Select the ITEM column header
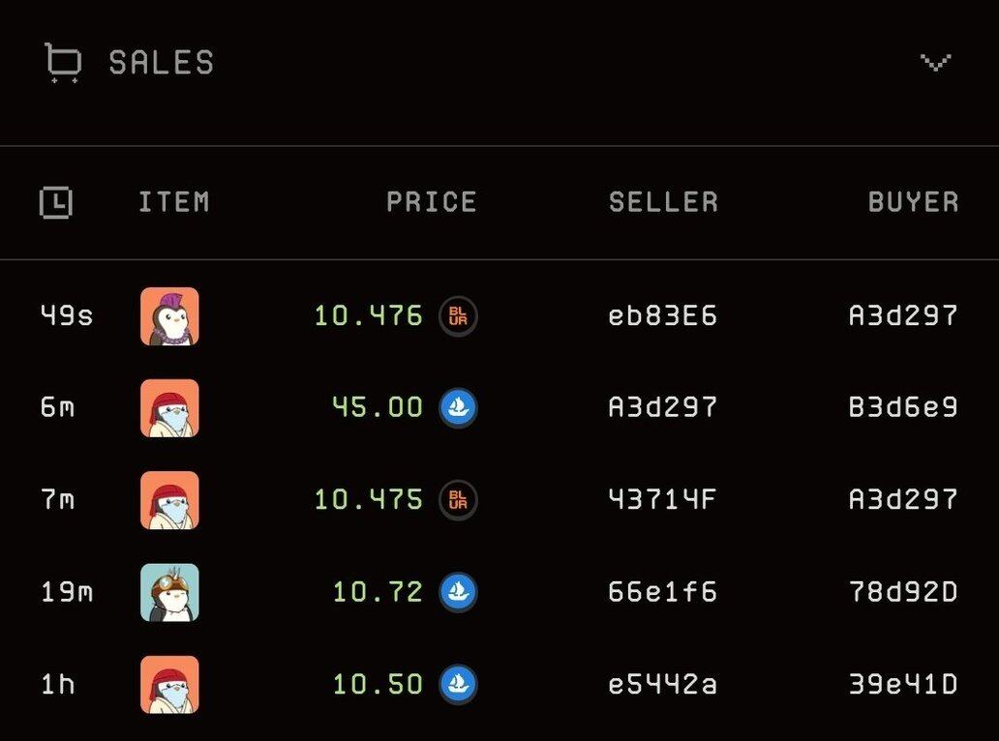 174,202
